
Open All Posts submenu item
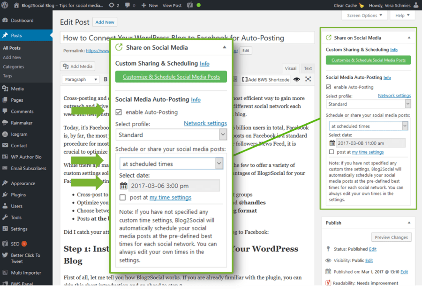pyautogui.click(x=12, y=48)
